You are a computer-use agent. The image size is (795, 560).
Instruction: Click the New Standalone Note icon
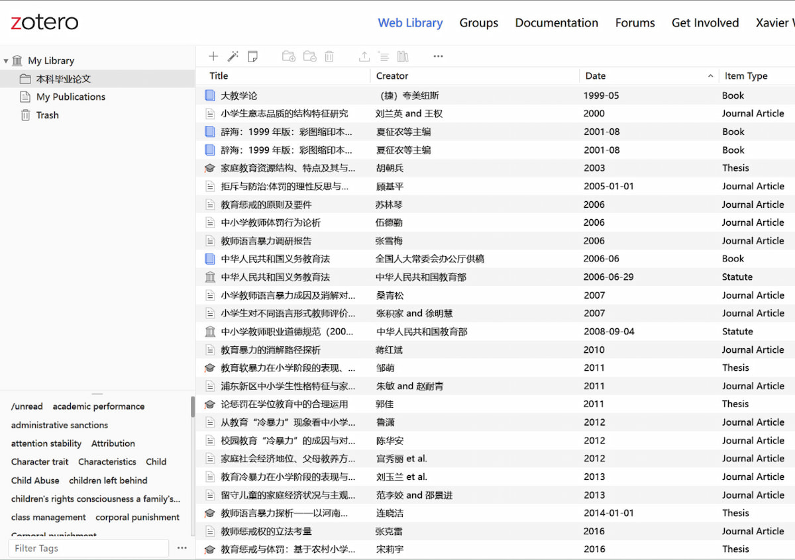252,56
